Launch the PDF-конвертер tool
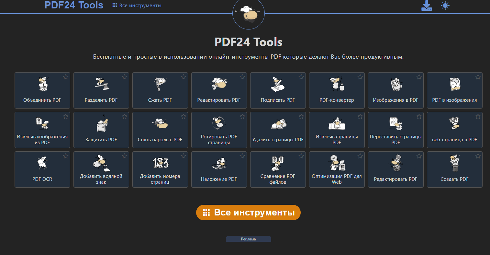 pyautogui.click(x=337, y=90)
